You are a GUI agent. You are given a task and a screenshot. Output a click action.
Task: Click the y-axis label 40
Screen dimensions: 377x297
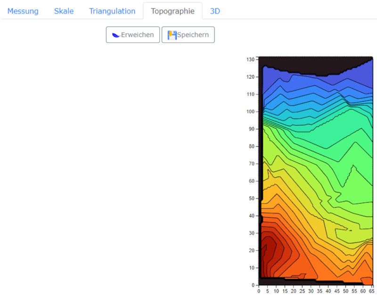[x=252, y=216]
